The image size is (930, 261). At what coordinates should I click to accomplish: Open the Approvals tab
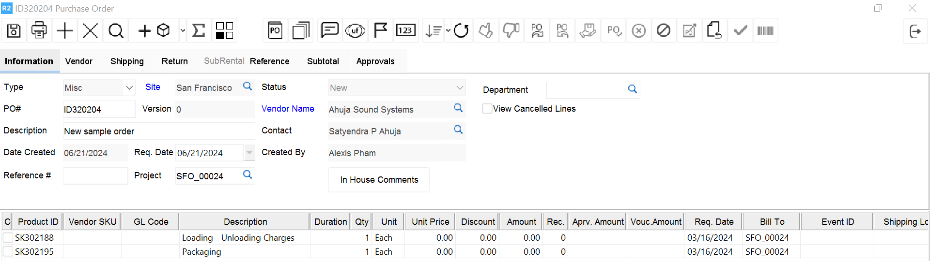[x=375, y=61]
